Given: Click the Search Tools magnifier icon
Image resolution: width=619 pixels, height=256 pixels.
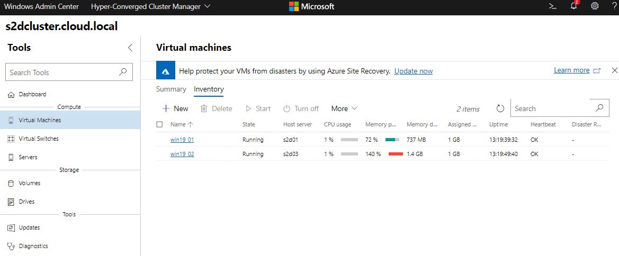Looking at the screenshot, I should pyautogui.click(x=123, y=72).
